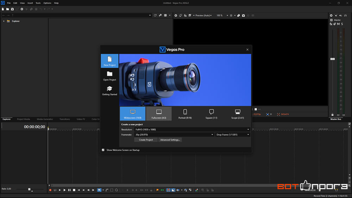
Task: Open Advanced Settings...
Action: coord(170,140)
